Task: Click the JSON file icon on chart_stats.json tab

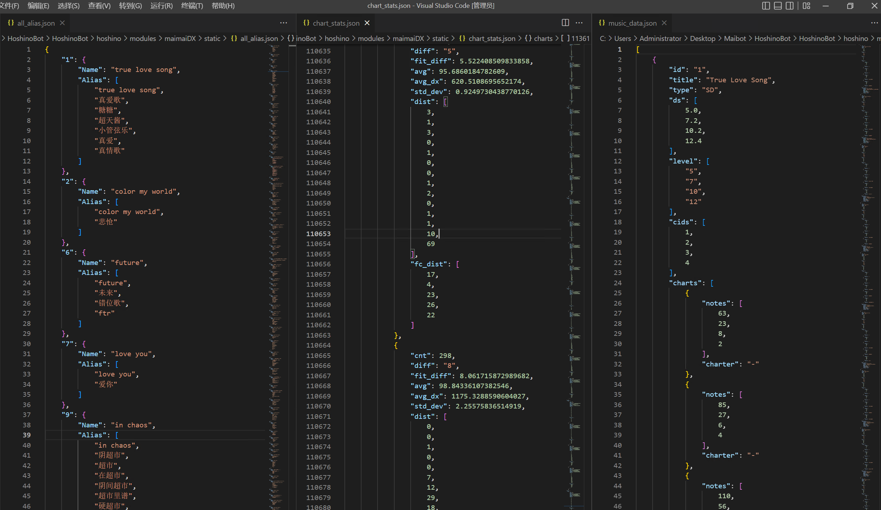Action: [x=306, y=23]
